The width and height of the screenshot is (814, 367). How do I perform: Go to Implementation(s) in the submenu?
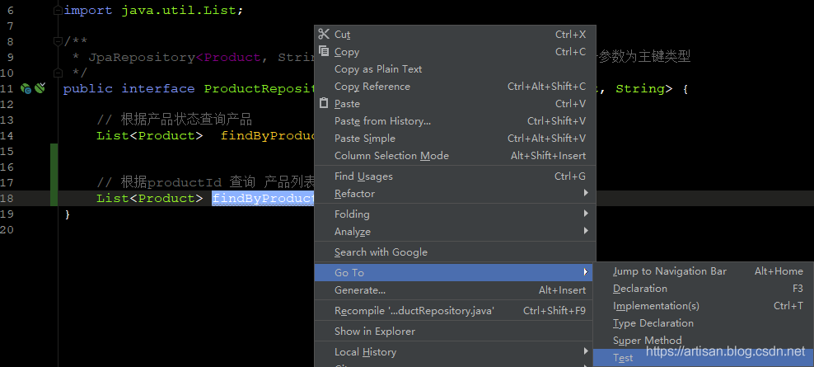pyautogui.click(x=656, y=306)
